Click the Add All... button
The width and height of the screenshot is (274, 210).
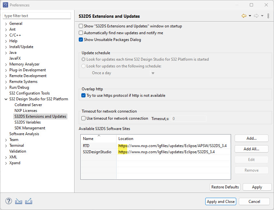[x=251, y=149]
